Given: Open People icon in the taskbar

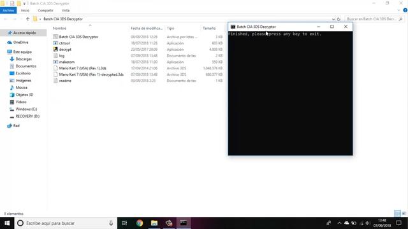Looking at the screenshot, I should click(x=329, y=223).
